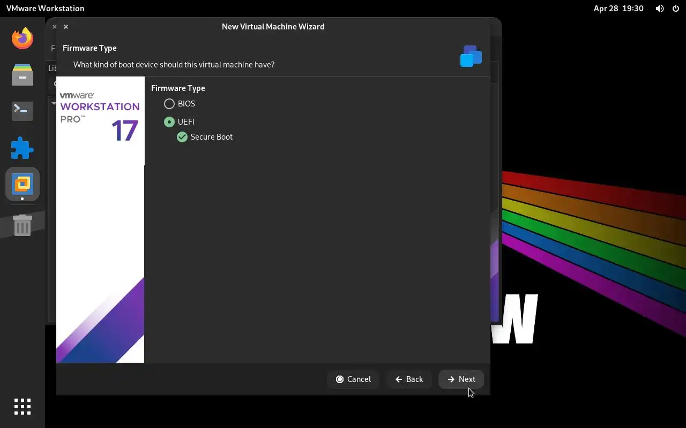Close the New Virtual Machine Wizard window

tap(66, 27)
